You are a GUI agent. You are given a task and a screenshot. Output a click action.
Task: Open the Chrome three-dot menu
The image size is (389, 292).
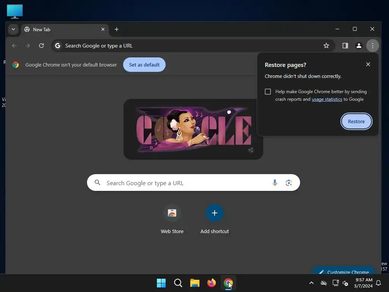pos(372,46)
